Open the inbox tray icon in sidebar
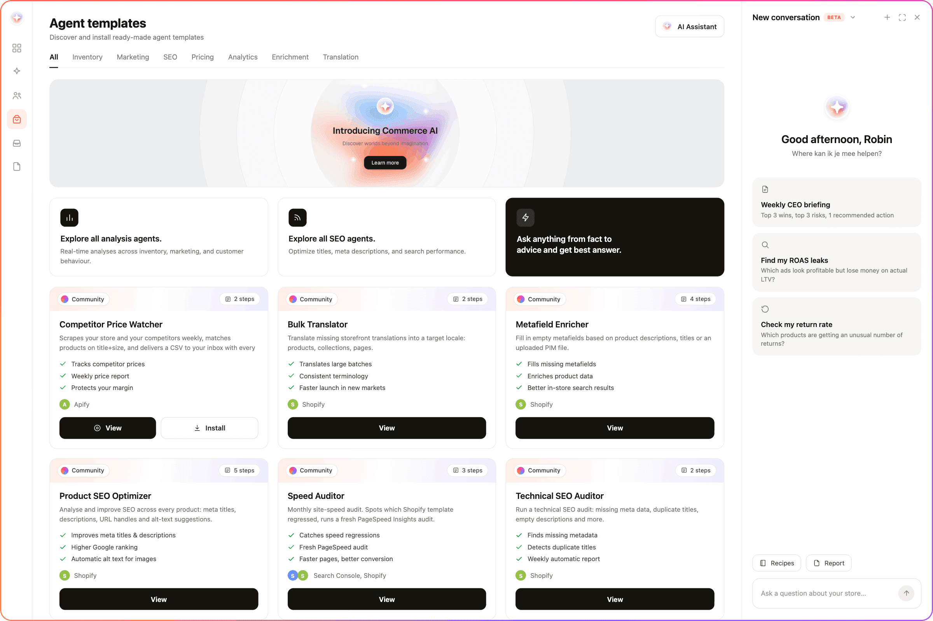 (x=17, y=143)
